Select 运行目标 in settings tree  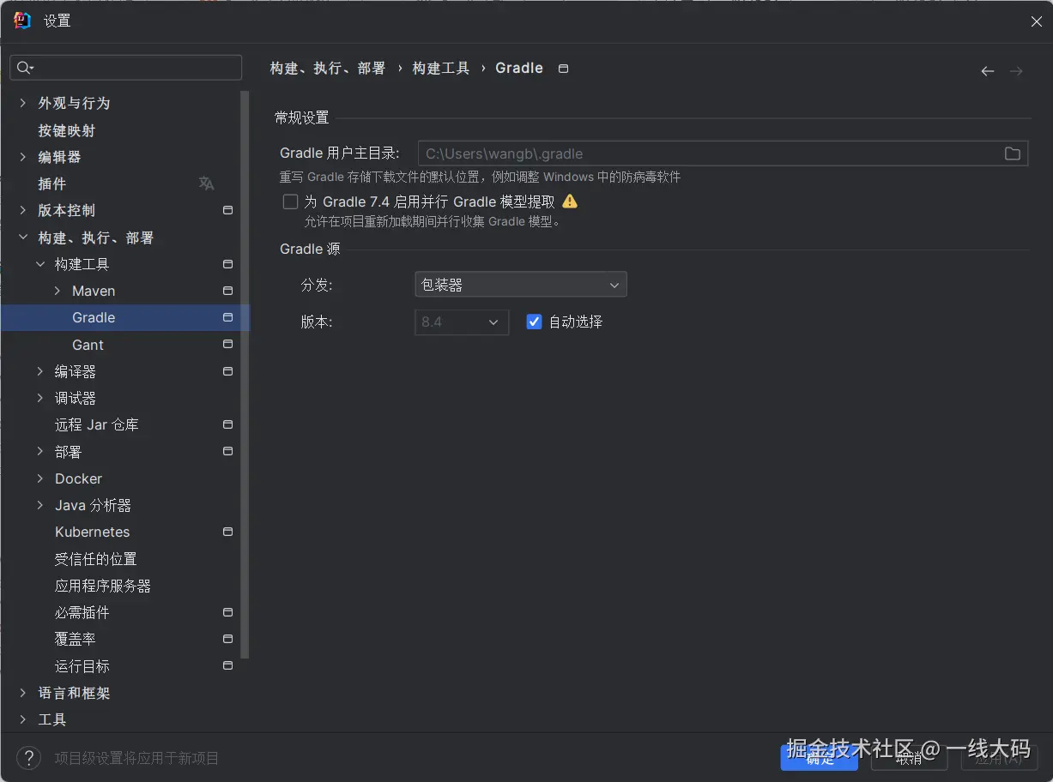(82, 666)
